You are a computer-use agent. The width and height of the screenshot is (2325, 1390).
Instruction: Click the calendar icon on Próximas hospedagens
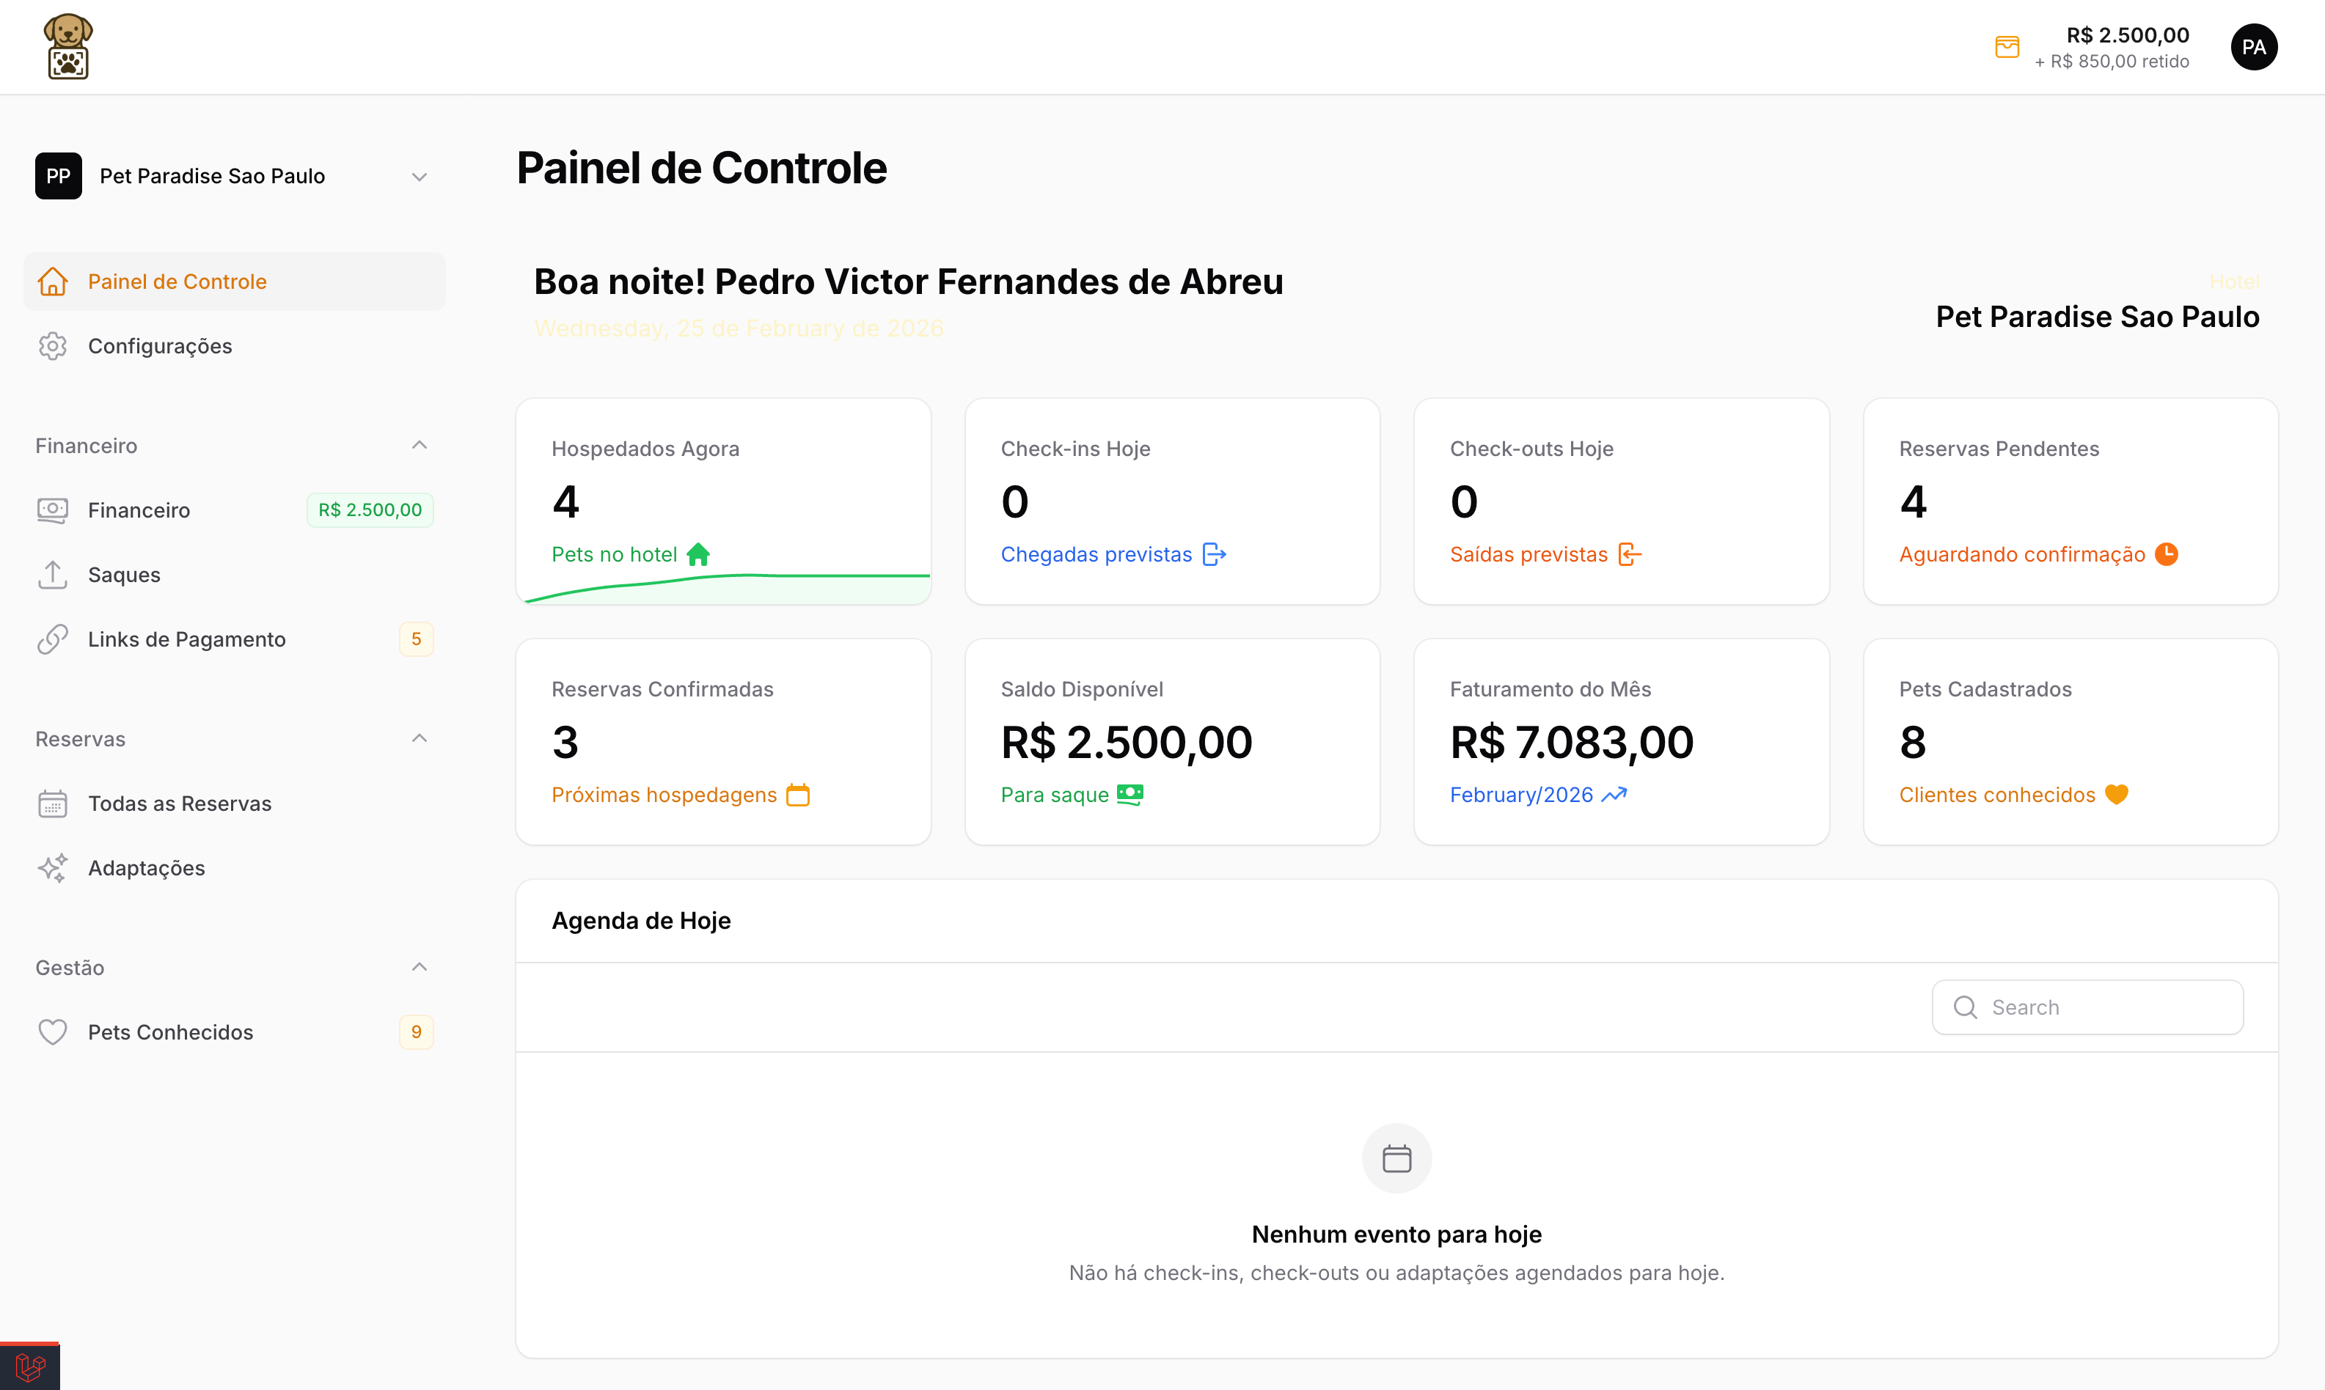[x=797, y=795]
